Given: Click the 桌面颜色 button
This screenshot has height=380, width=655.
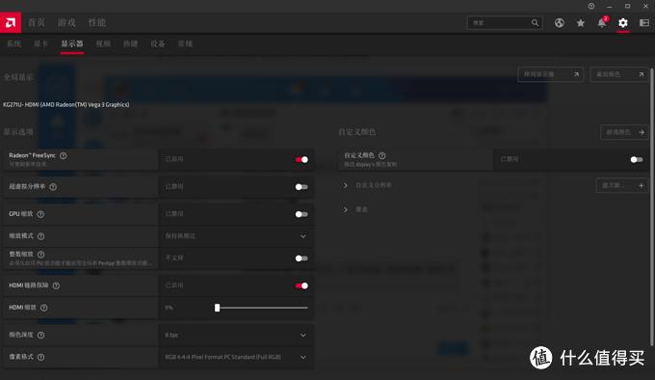Looking at the screenshot, I should click(x=619, y=74).
